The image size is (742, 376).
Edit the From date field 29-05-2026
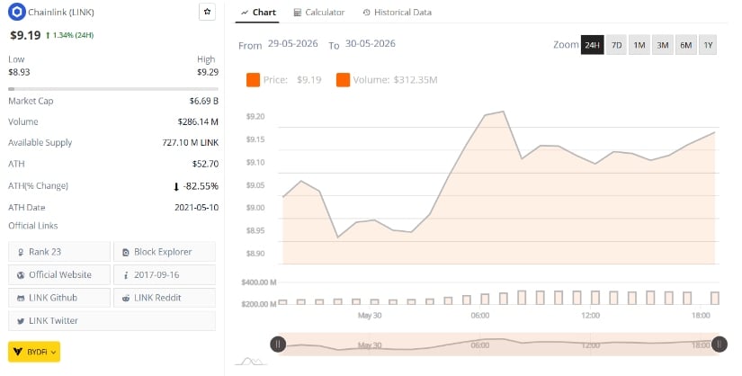[x=293, y=43]
